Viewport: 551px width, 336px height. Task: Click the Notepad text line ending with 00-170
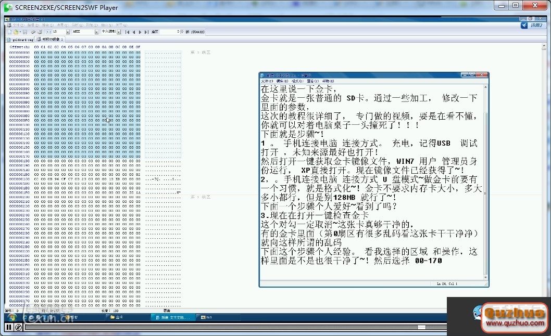click(x=352, y=261)
